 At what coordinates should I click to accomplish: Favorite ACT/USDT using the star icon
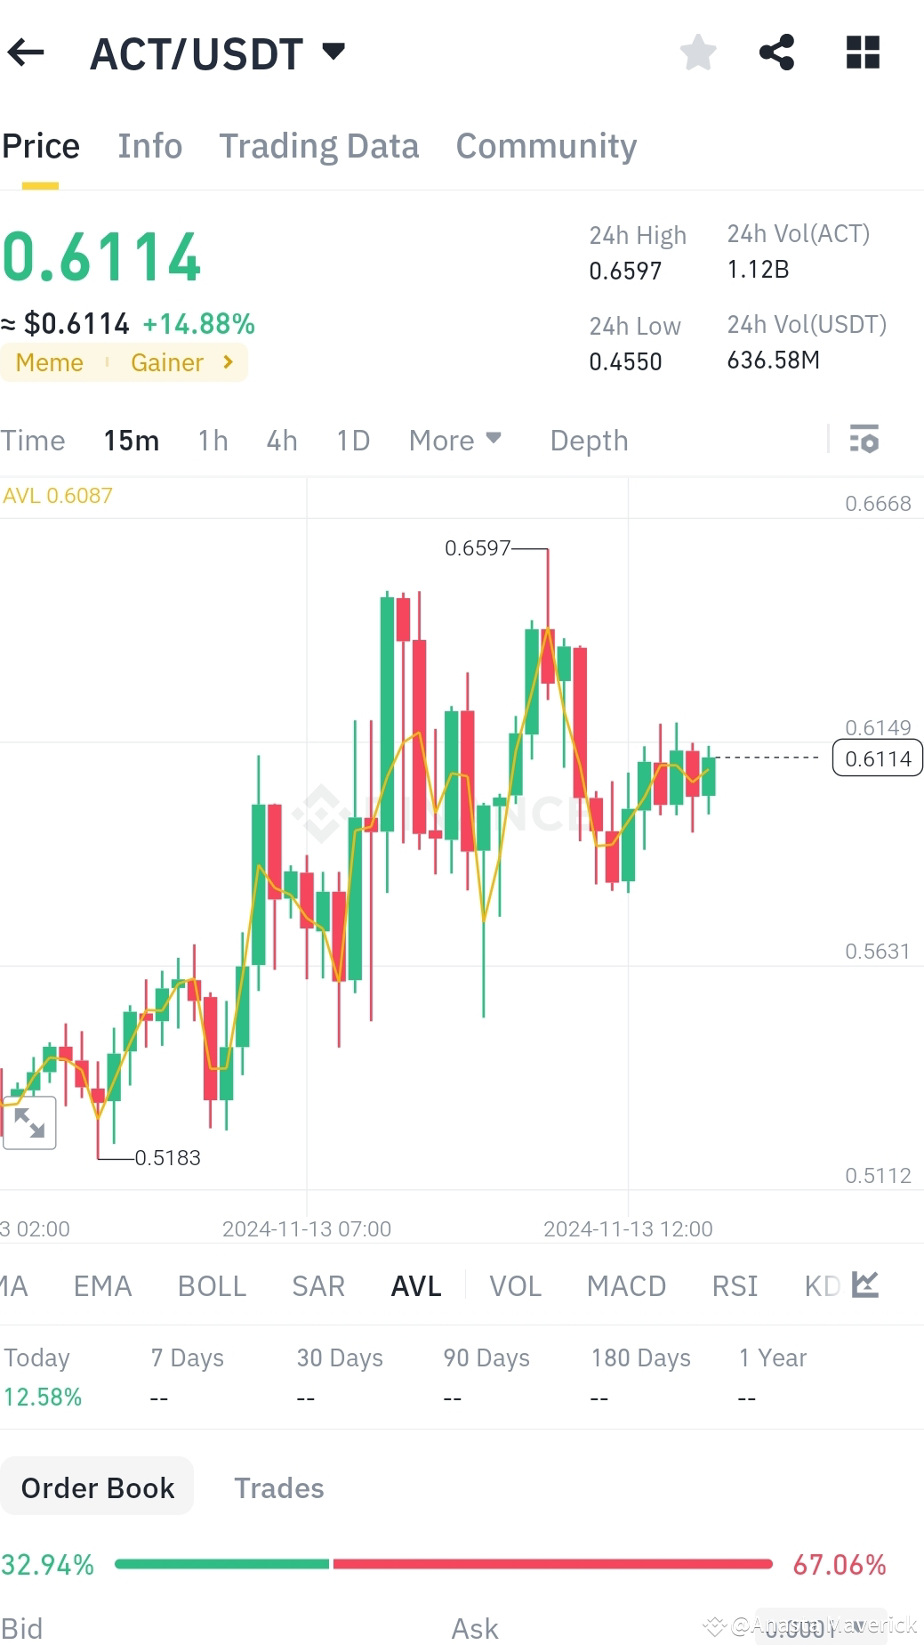(699, 53)
